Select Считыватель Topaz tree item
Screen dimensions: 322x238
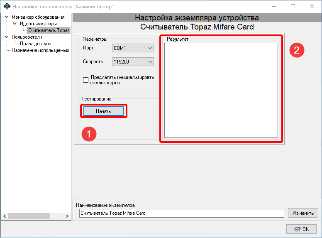click(49, 30)
